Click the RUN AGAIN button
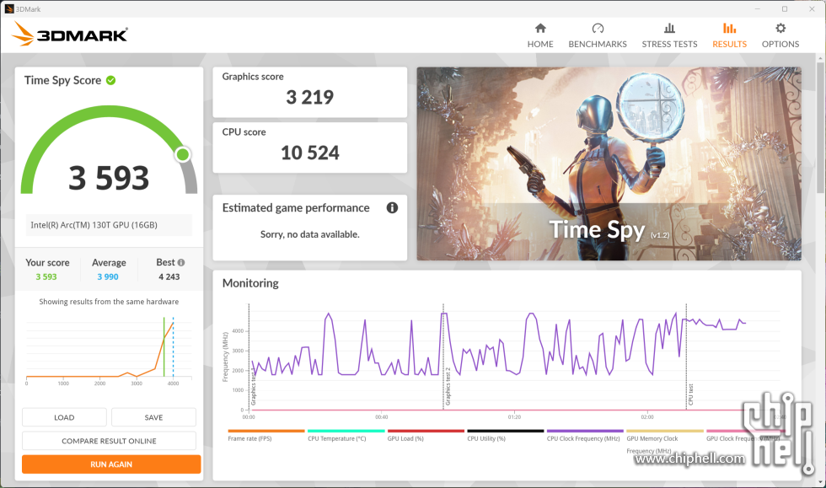826x488 pixels. point(111,464)
